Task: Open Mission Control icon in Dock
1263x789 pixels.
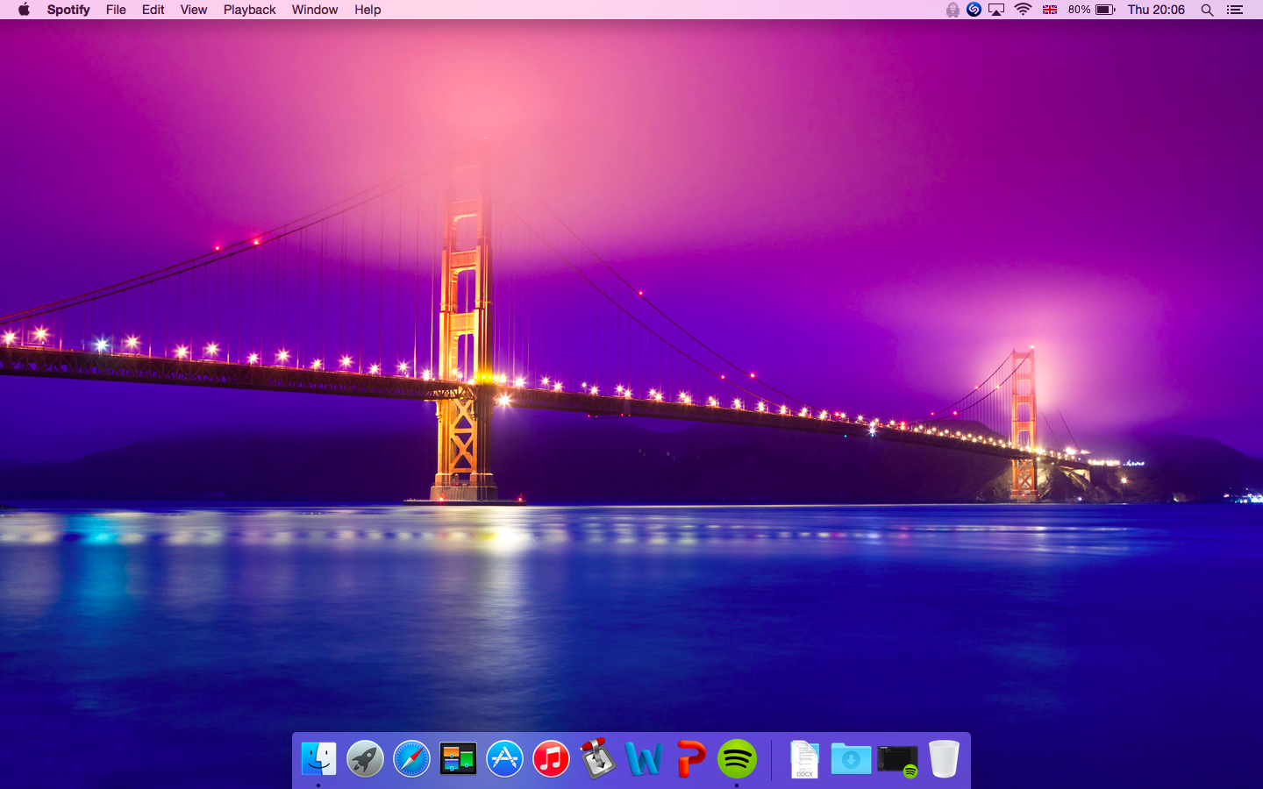Action: pyautogui.click(x=458, y=758)
